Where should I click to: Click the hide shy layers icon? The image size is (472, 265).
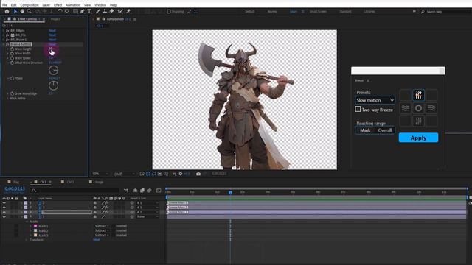point(135,191)
